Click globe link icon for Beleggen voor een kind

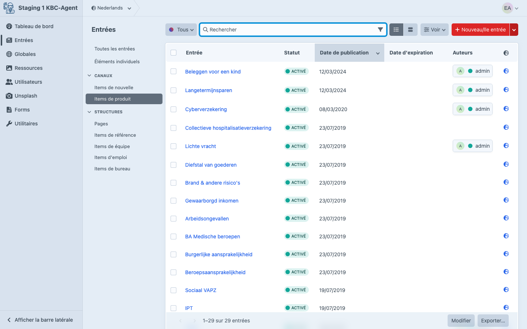click(x=506, y=71)
